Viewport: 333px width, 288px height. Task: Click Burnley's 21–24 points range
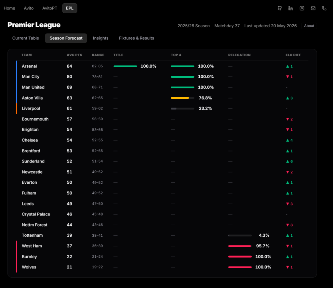click(x=97, y=256)
